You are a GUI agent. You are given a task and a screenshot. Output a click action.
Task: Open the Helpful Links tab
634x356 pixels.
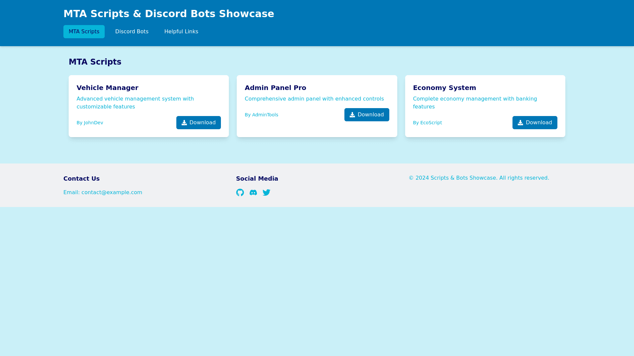click(181, 32)
